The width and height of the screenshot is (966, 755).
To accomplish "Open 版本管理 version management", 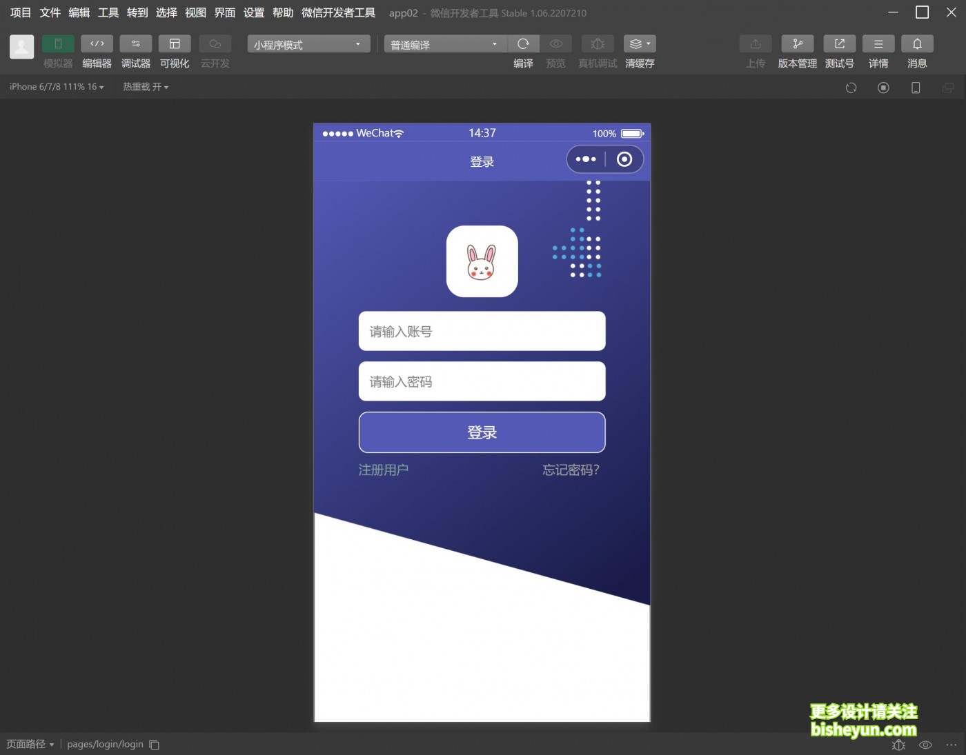I will (x=797, y=43).
